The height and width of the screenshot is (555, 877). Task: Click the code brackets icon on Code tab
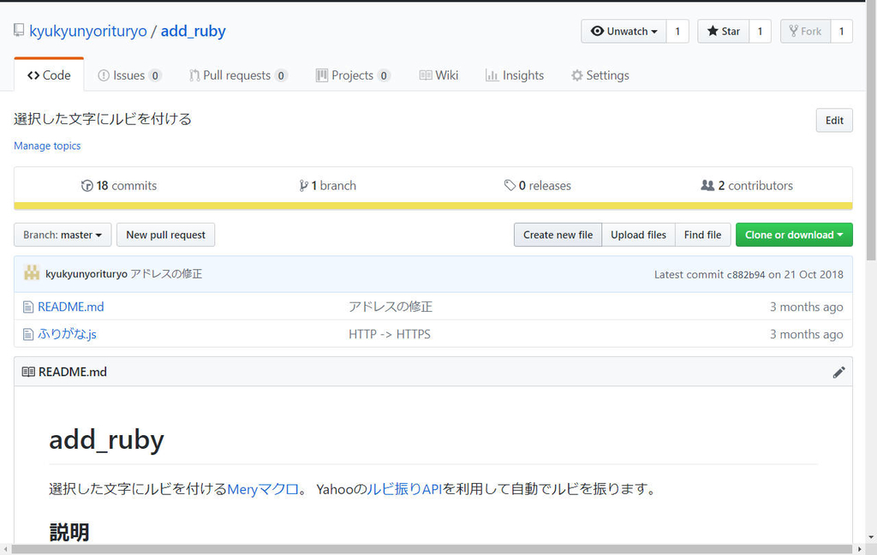click(x=33, y=75)
